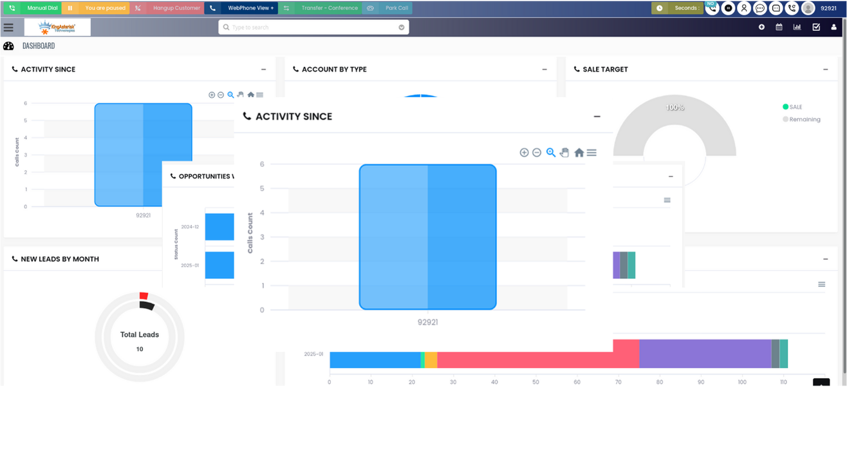
Task: Toggle the SALE legend series
Action: coord(792,107)
